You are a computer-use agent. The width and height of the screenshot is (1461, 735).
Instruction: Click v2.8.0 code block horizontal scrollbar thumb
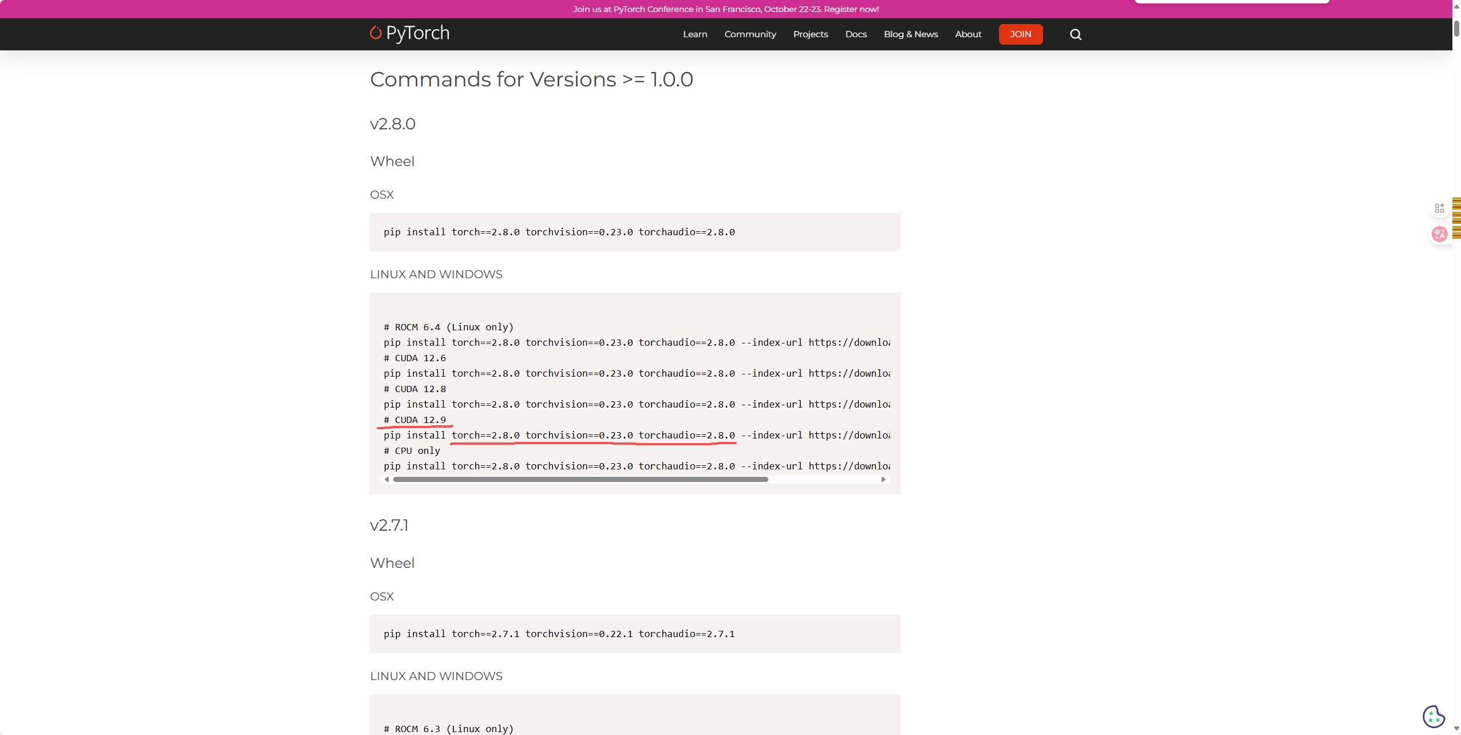580,480
